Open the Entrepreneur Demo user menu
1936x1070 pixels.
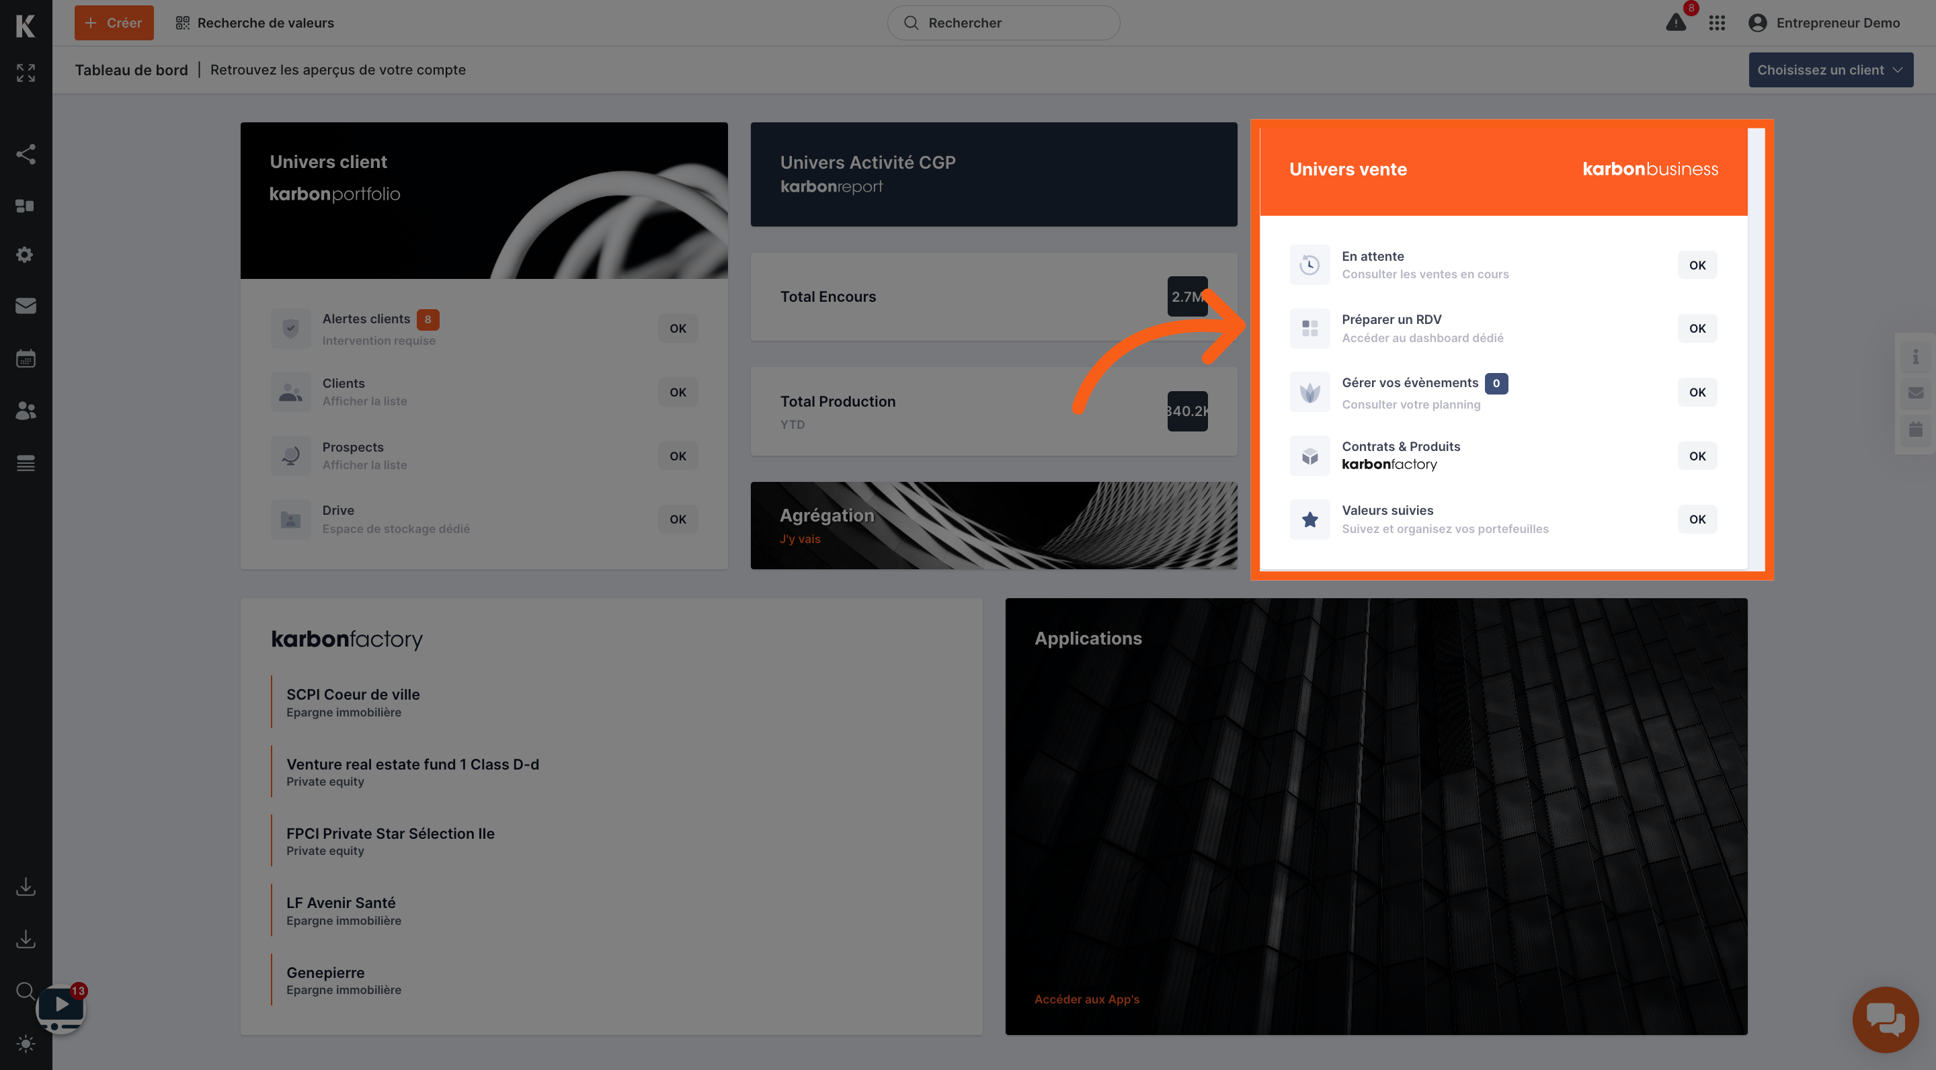pos(1824,24)
